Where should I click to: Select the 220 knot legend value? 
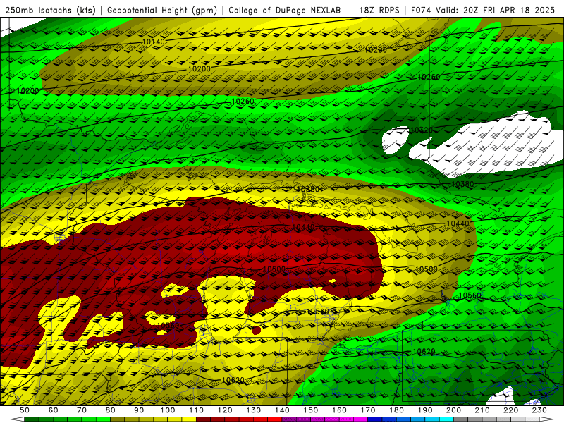(x=510, y=410)
